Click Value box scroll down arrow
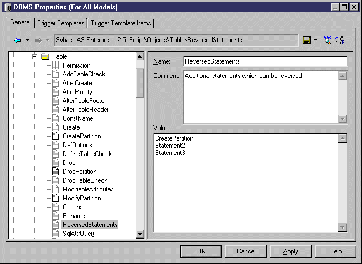 click(343, 227)
